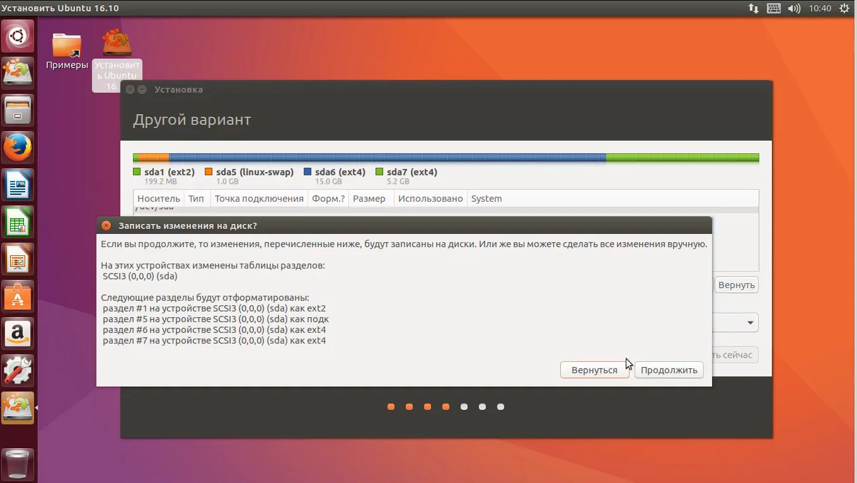Click the line 'раздел #5 ... как подк'
Screen dimensions: 857x483
pos(216,319)
